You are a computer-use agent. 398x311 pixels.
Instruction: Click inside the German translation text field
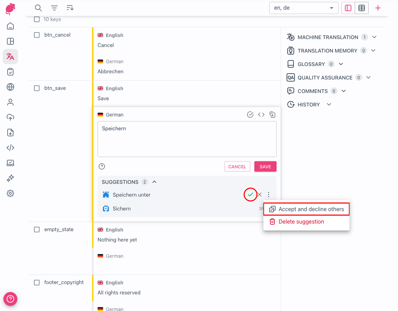click(187, 139)
